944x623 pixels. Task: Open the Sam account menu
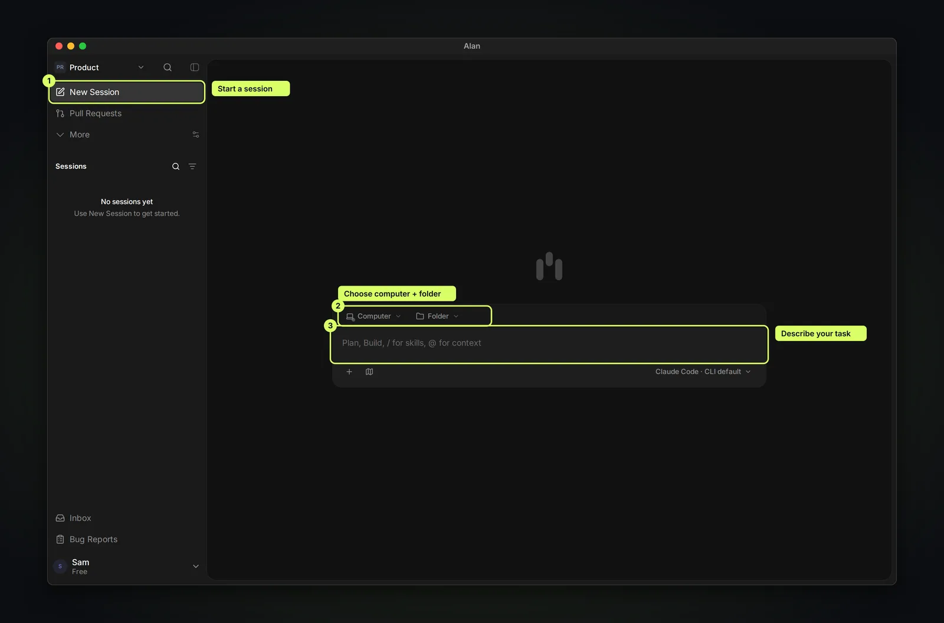(127, 566)
